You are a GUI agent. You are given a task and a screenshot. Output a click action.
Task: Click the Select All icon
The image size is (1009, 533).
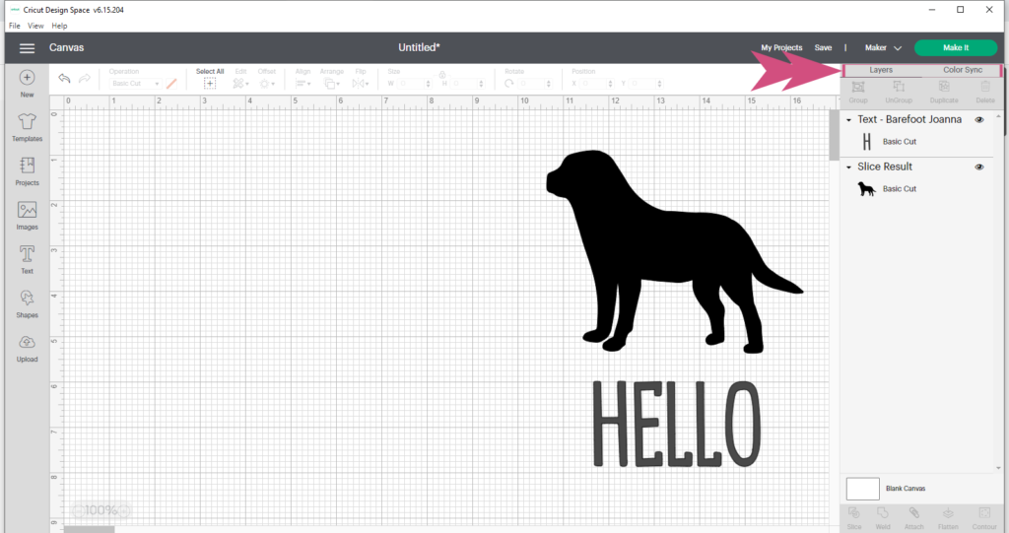[210, 84]
